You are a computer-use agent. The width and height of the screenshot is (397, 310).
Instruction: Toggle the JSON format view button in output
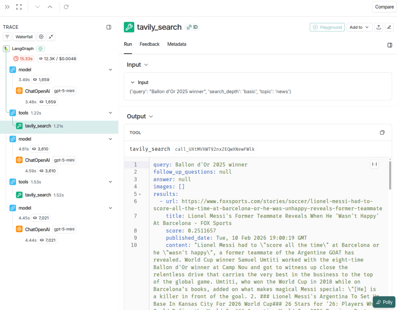tap(374, 164)
